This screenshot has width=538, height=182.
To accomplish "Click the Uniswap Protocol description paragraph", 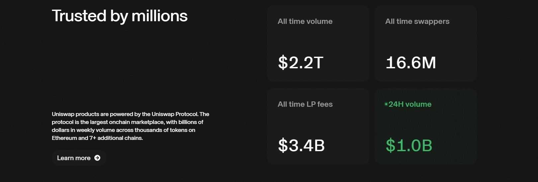I will tap(131, 126).
